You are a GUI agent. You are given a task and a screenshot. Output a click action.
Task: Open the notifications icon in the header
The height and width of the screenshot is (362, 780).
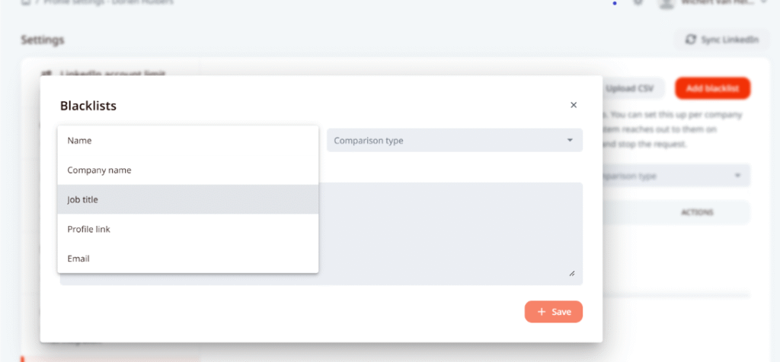(638, 2)
